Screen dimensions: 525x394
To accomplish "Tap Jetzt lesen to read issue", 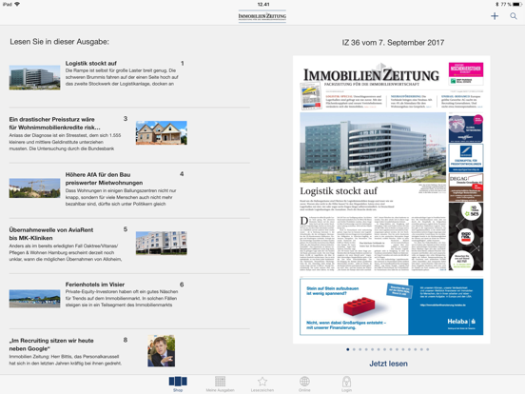I will click(388, 364).
